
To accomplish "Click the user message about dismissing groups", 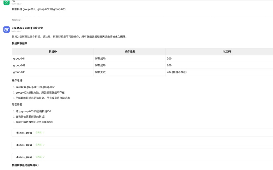I will (39, 9).
